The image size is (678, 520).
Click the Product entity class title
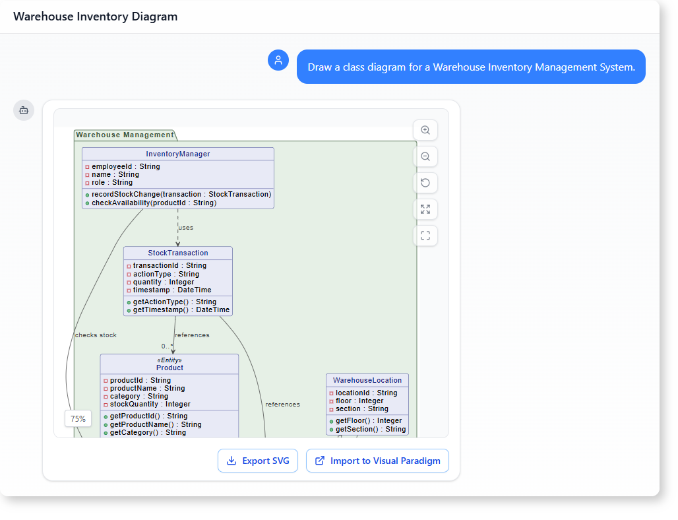169,368
